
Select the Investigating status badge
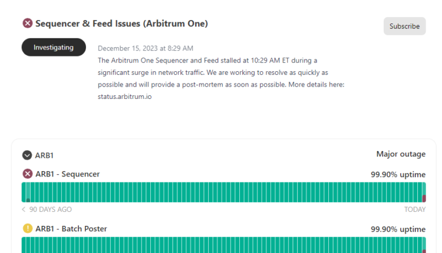[x=54, y=47]
